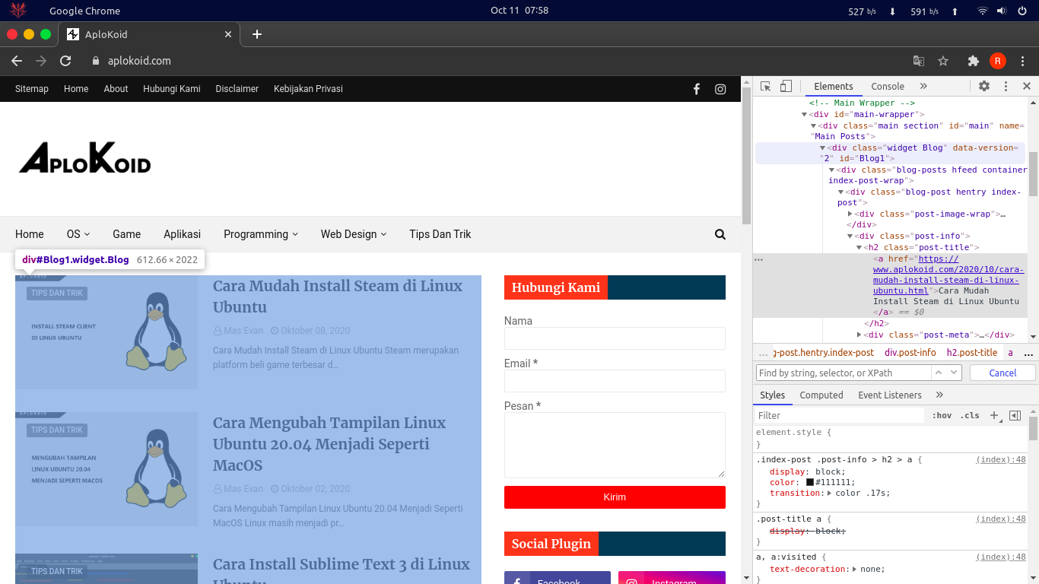Open the OS dropdown in site navigation
This screenshot has height=584, width=1039.
click(78, 234)
